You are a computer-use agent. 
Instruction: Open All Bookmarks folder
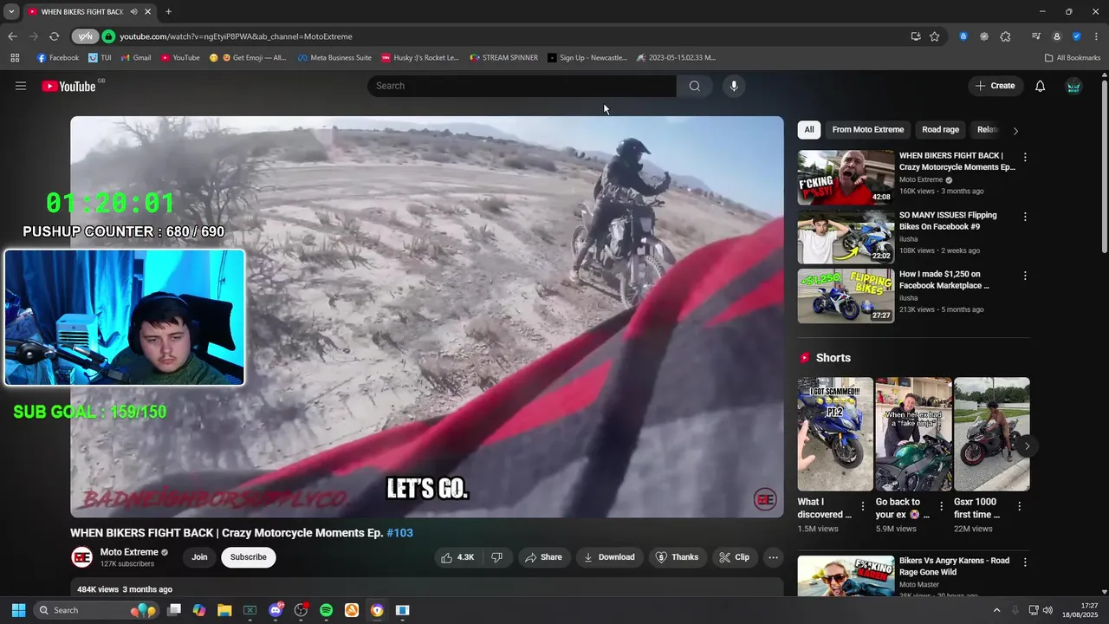(x=1073, y=58)
